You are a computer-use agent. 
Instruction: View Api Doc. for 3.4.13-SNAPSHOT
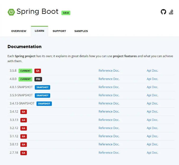pyautogui.click(x=152, y=103)
